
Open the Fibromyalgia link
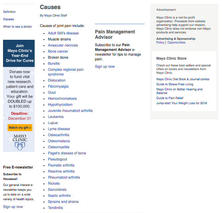(58, 86)
